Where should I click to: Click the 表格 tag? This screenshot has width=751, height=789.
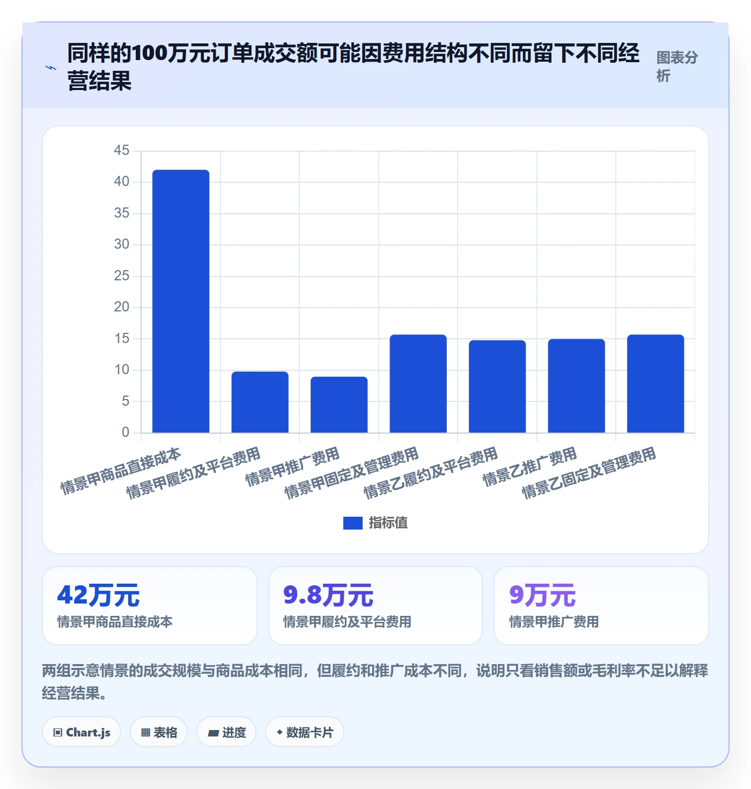[x=159, y=732]
